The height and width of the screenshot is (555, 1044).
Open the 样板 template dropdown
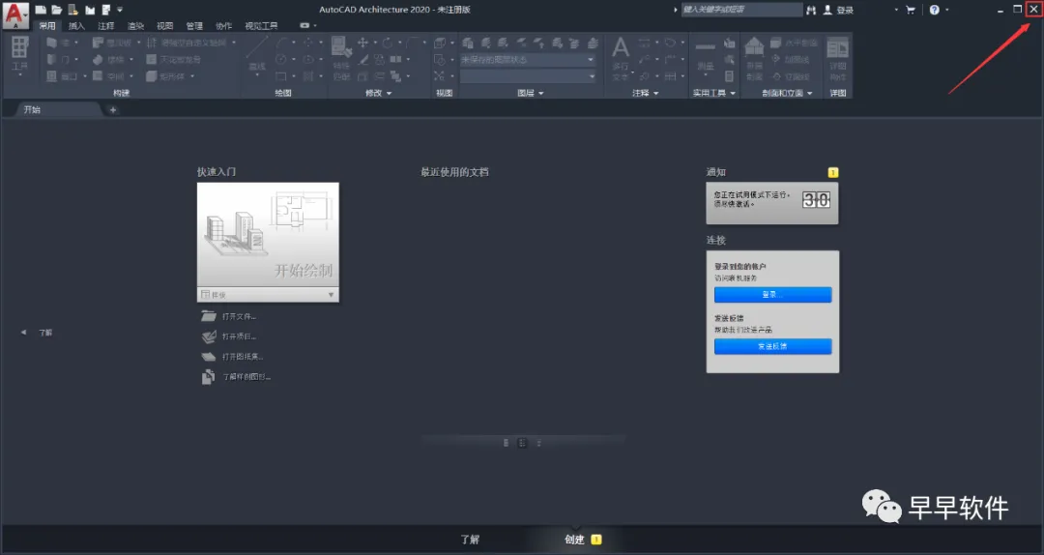[x=268, y=295]
